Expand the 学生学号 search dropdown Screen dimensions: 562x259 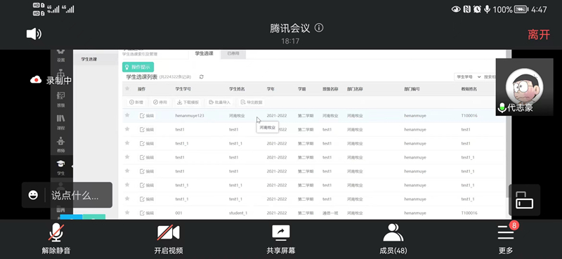coord(468,77)
